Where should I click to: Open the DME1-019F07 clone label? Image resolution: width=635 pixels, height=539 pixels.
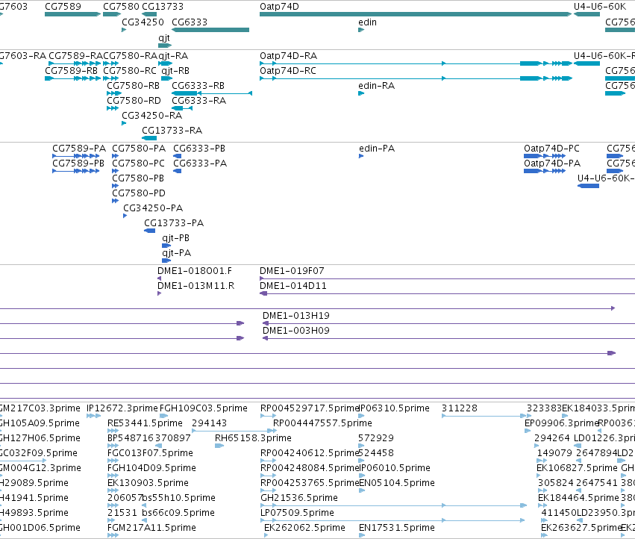pyautogui.click(x=292, y=271)
